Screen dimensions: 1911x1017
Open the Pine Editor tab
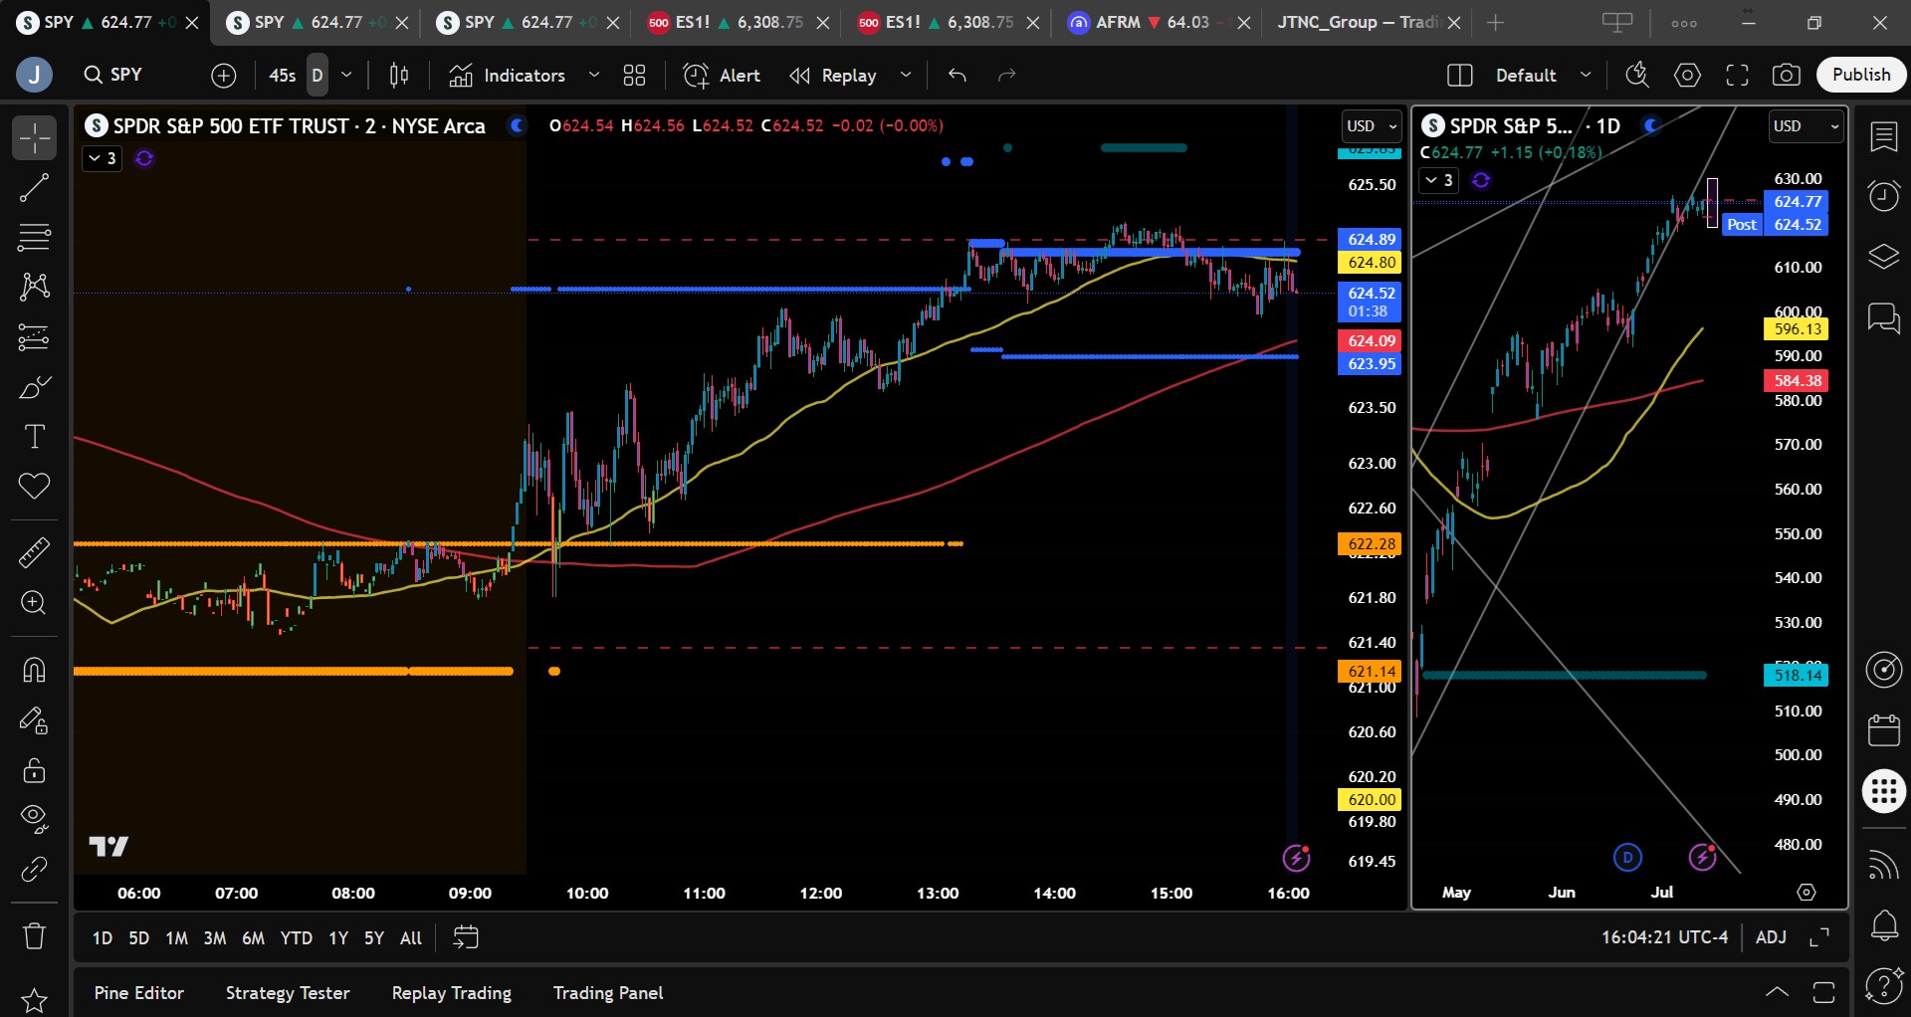coord(139,993)
